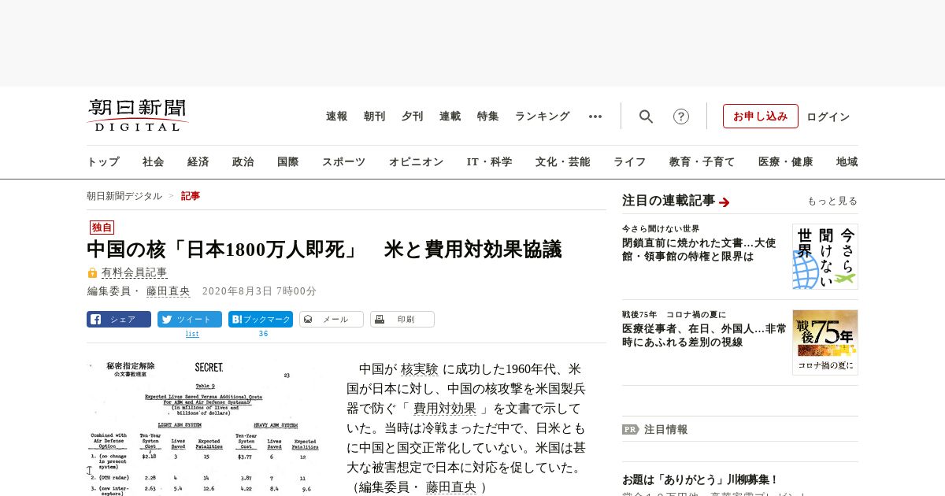This screenshot has width=945, height=496.
Task: Click the lock icon beside 有料会員記事
Action: pyautogui.click(x=93, y=272)
